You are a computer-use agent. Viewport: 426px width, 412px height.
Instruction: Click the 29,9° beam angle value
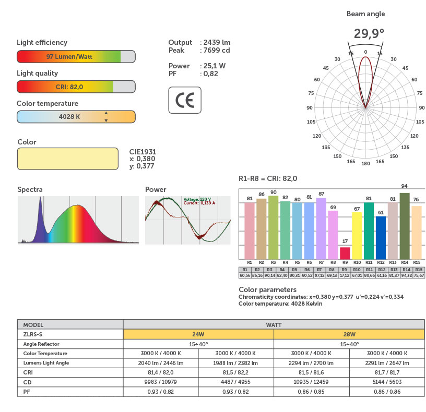[x=369, y=34]
